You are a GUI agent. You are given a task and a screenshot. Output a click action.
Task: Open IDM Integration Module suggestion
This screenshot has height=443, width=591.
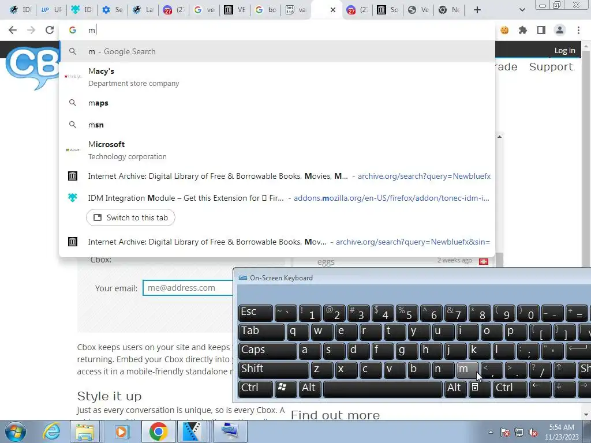(x=277, y=198)
